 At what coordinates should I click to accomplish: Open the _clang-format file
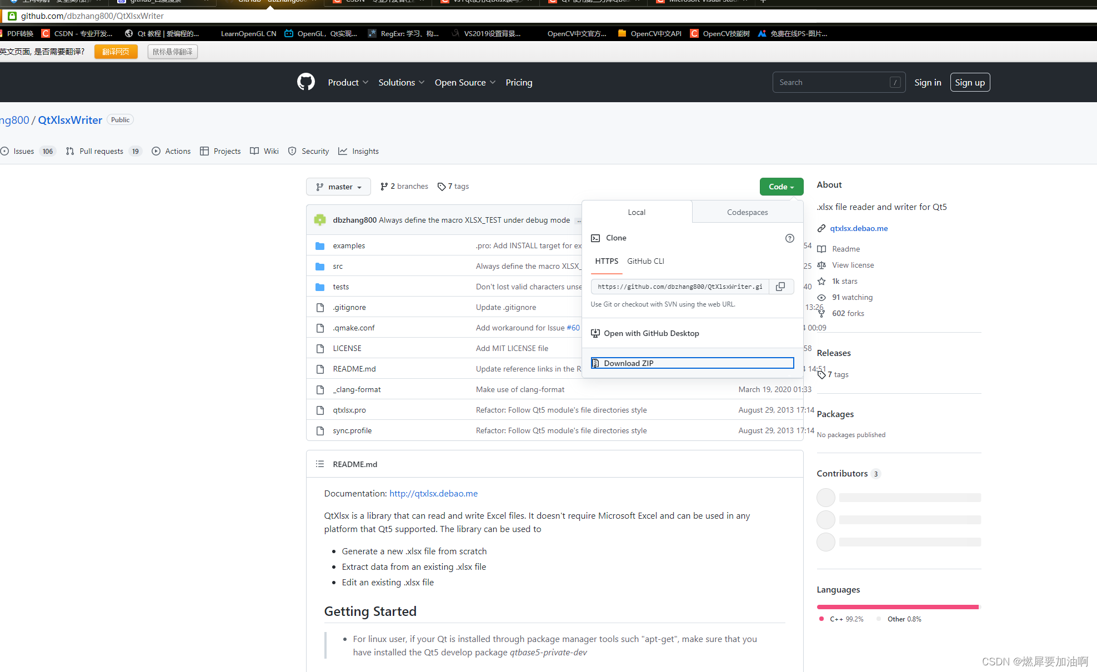pyautogui.click(x=357, y=389)
